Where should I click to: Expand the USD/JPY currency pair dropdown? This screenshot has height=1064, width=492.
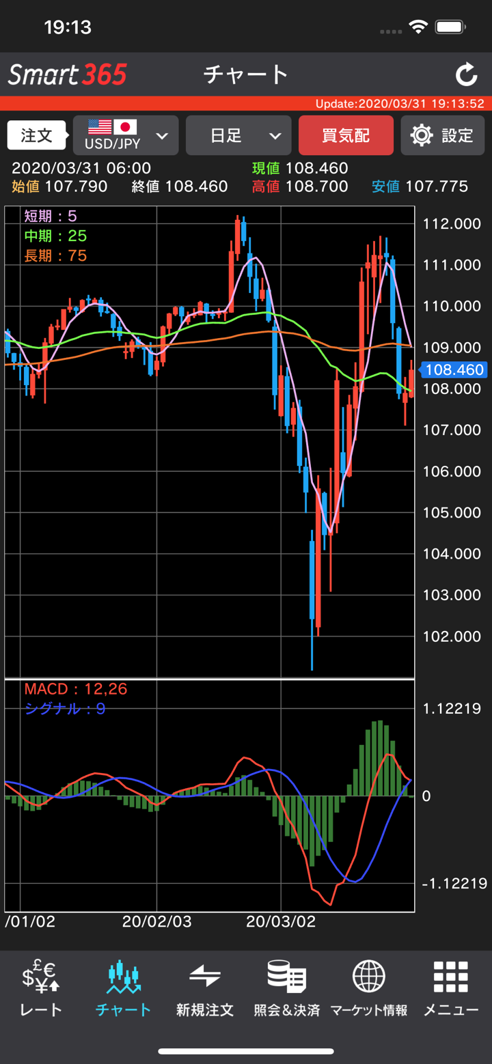coord(113,135)
